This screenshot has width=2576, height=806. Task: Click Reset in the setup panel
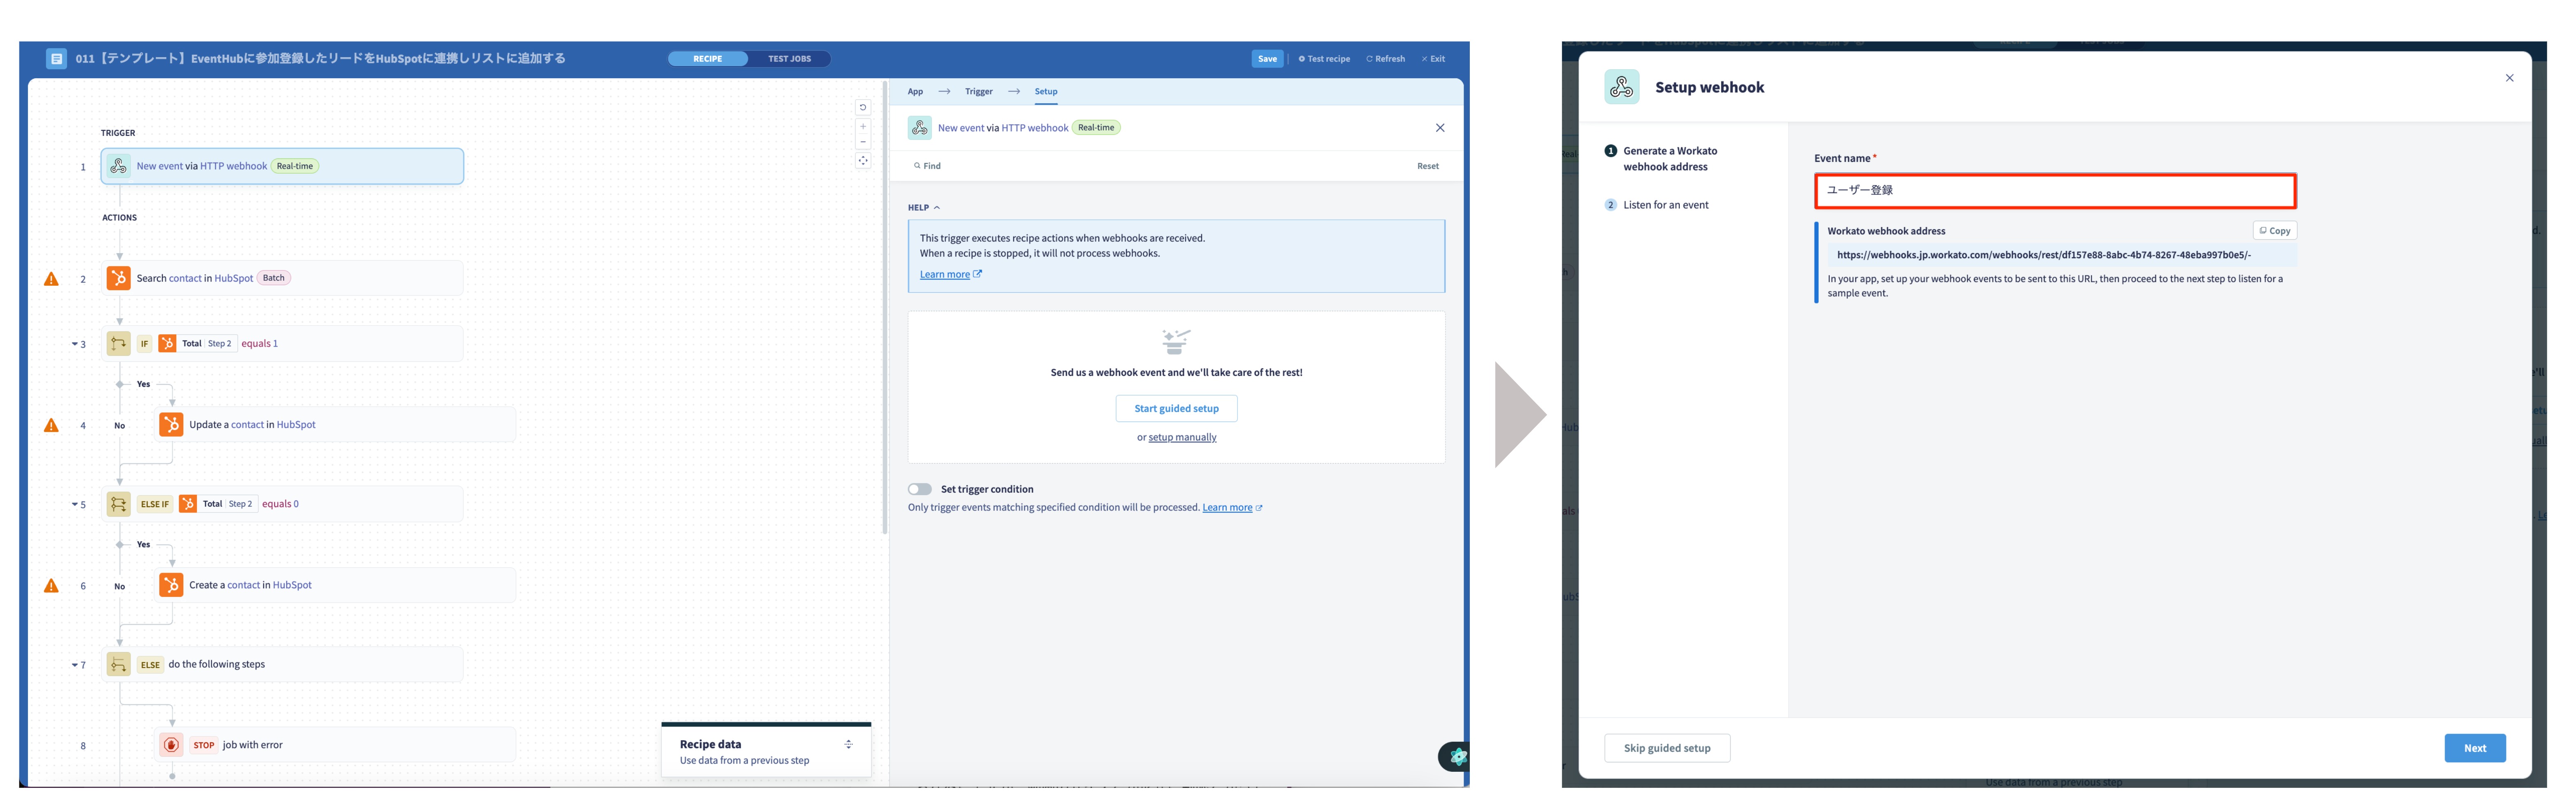[1427, 166]
